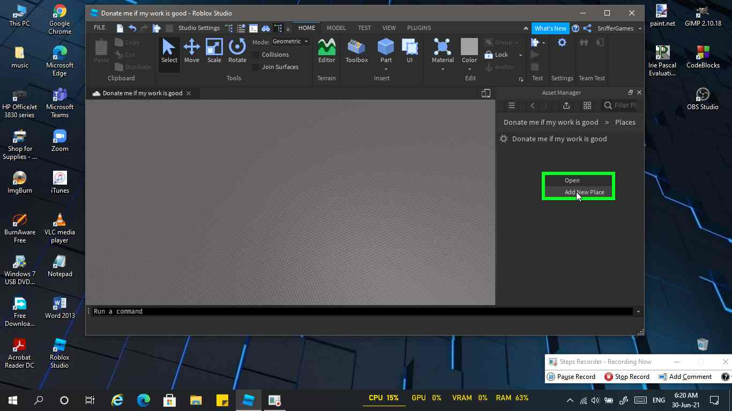Click the Undo arrow in the quick access bar

[x=132, y=28]
